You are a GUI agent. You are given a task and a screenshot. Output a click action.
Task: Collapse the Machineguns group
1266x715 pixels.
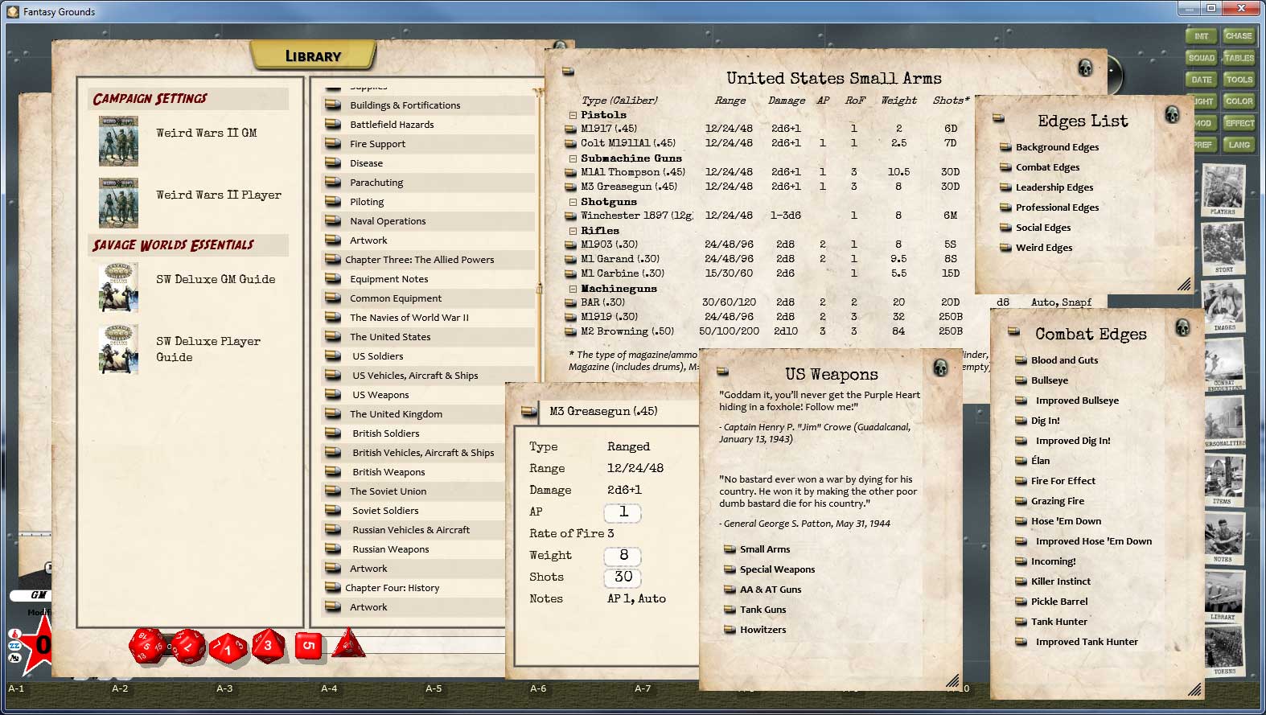[x=573, y=289]
